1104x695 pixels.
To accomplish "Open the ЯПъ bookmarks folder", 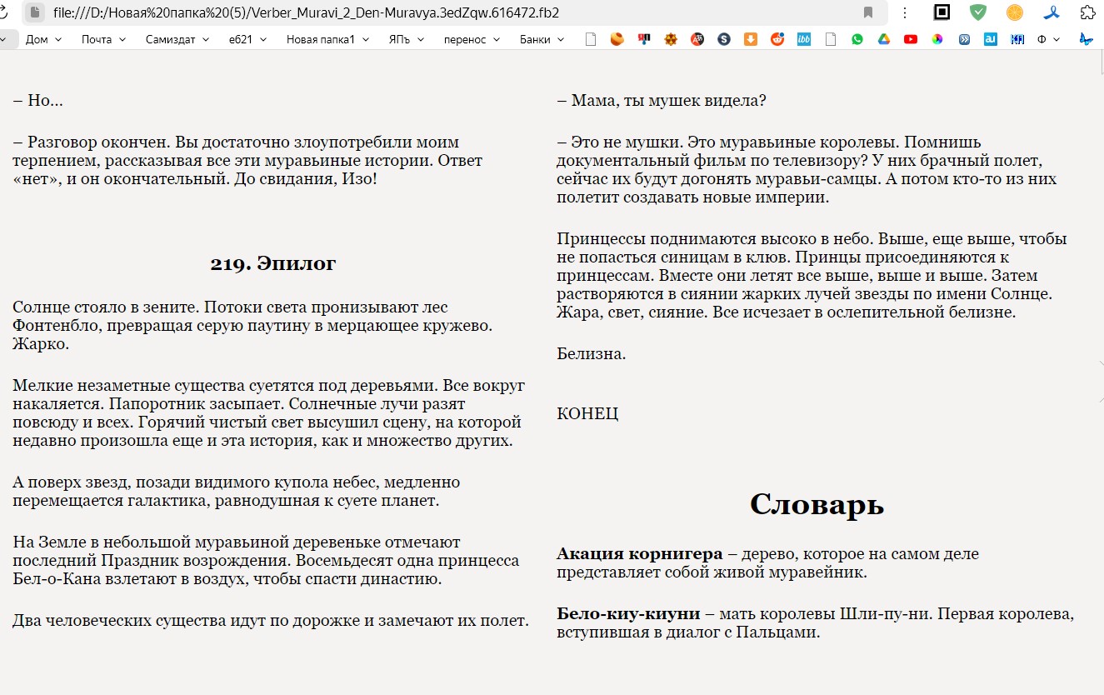I will pos(406,39).
